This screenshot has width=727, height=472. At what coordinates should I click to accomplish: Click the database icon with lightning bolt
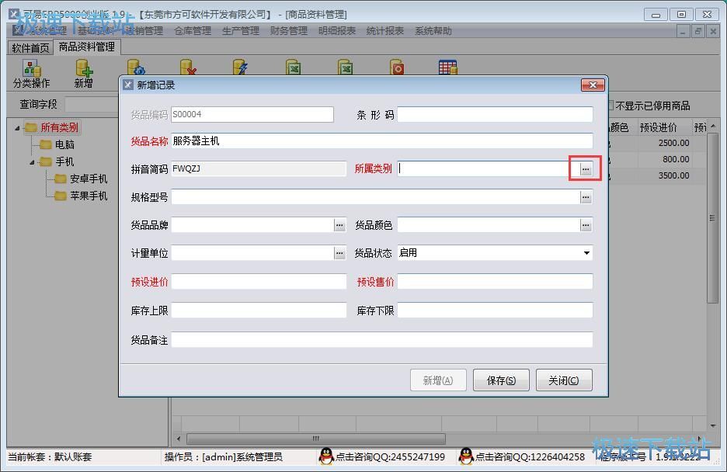pos(240,68)
